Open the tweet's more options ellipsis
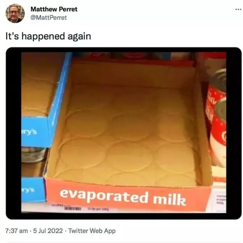Viewport: 243px width, 243px height. (238, 9)
